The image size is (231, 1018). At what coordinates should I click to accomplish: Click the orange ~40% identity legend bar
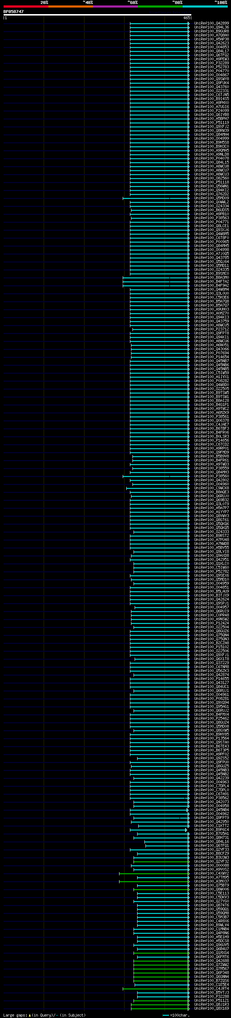point(71,7)
